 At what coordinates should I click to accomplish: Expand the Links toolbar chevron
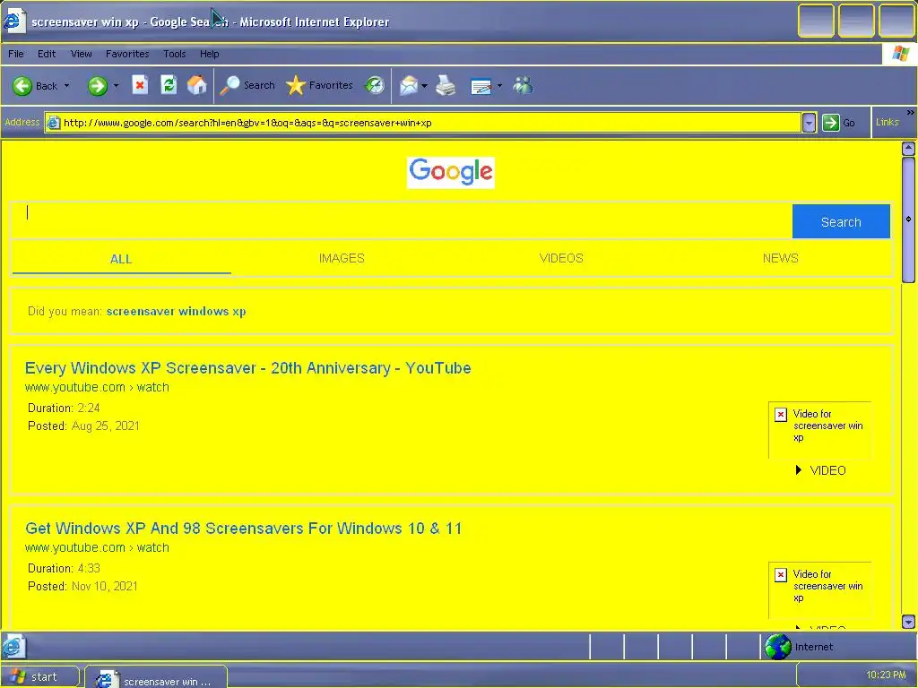click(911, 112)
